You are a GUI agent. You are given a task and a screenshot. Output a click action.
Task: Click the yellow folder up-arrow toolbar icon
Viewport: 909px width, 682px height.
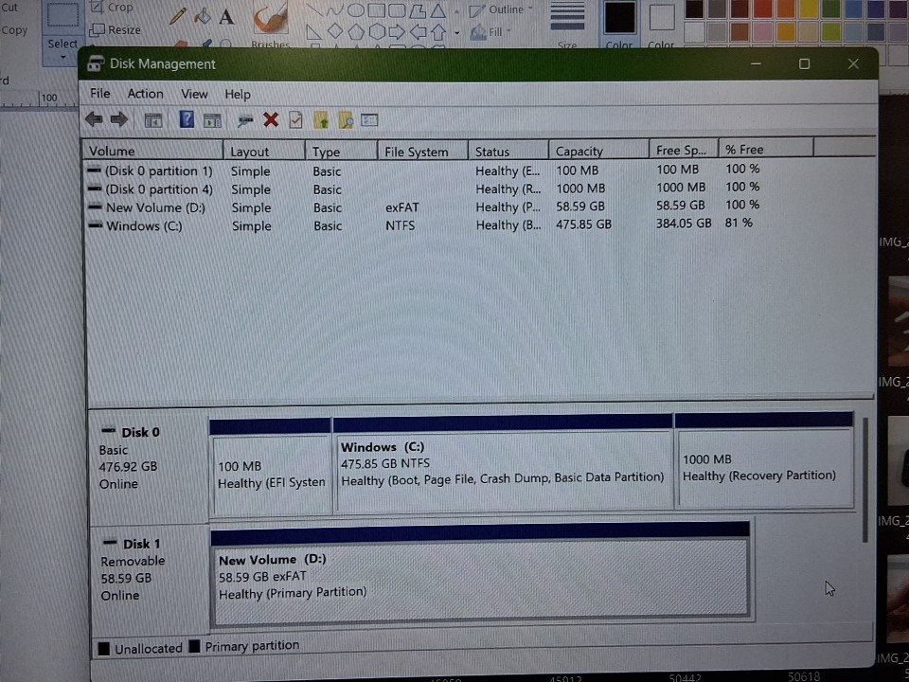click(321, 120)
